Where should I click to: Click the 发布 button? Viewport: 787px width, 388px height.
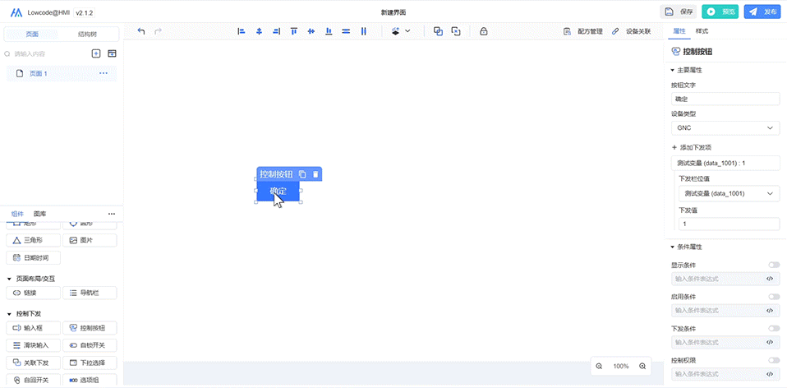pos(762,12)
